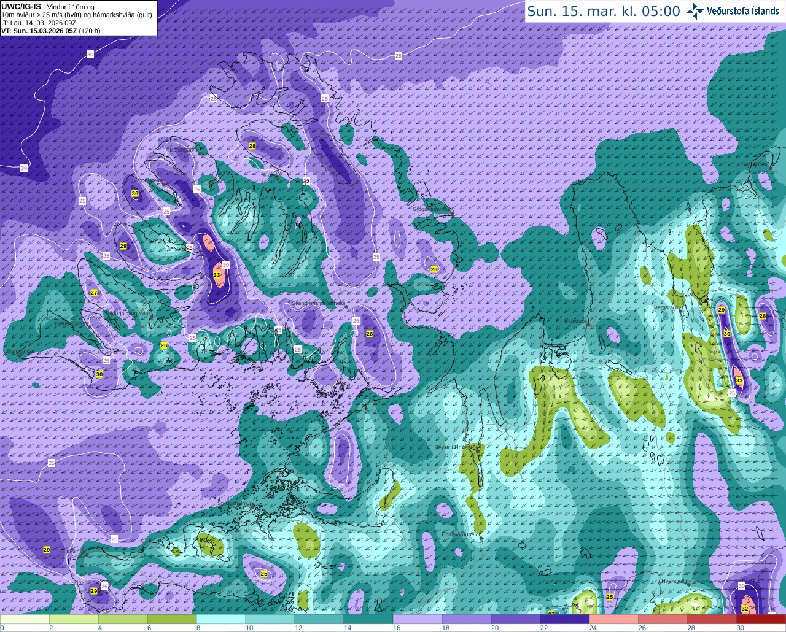Click the 28 gust marker north of Æðey

252,146
